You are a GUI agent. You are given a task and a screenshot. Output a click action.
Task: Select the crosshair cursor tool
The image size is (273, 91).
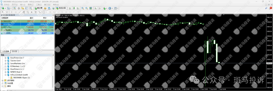point(7,12)
